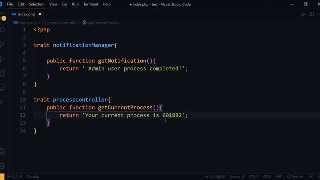Expand getCurrentProcess breadcrumb segment

tap(103, 23)
